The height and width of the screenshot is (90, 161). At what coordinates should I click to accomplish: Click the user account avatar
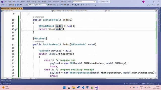pyautogui.click(x=143, y=2)
